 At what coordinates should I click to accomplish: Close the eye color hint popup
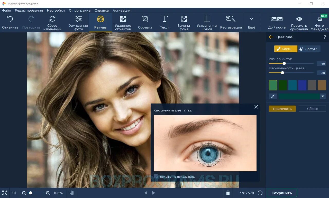pos(256,107)
